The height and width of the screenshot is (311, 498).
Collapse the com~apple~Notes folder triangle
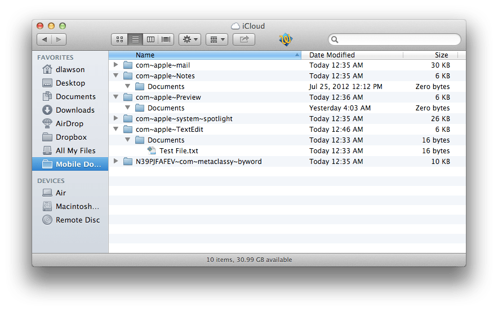point(116,75)
